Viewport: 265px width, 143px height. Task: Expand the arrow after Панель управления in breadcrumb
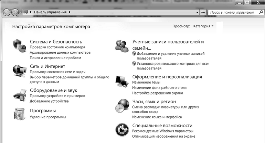point(70,12)
